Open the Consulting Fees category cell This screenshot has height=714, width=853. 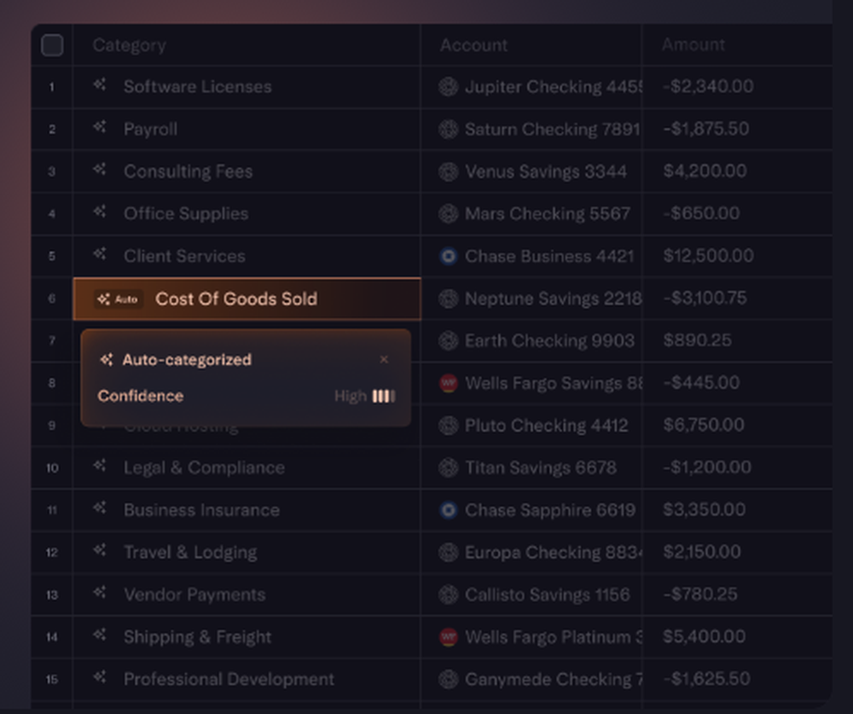pos(247,171)
